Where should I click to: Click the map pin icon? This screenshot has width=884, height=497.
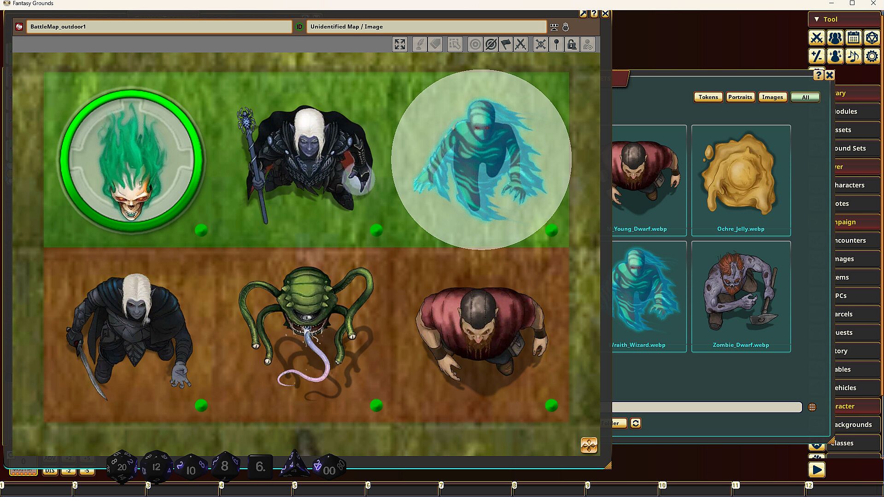coord(556,44)
